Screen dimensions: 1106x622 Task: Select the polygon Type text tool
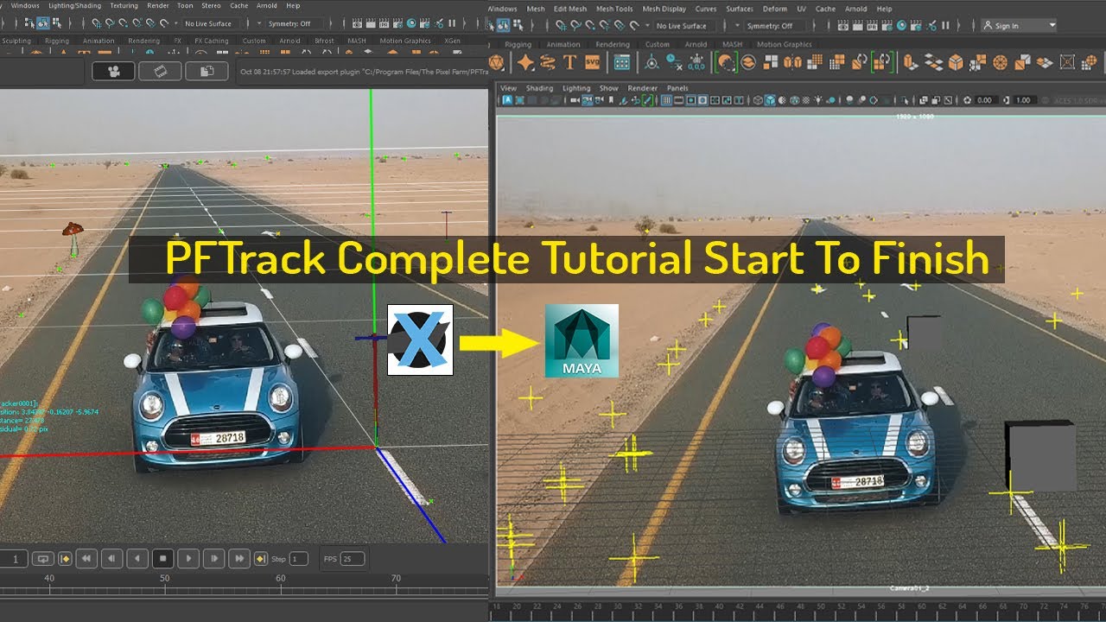569,62
